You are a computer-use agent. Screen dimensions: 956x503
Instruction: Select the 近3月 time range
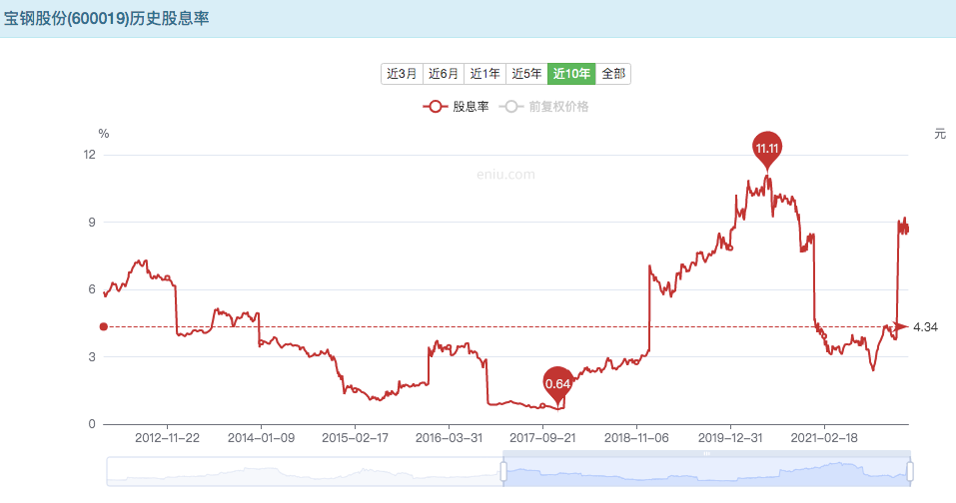401,73
